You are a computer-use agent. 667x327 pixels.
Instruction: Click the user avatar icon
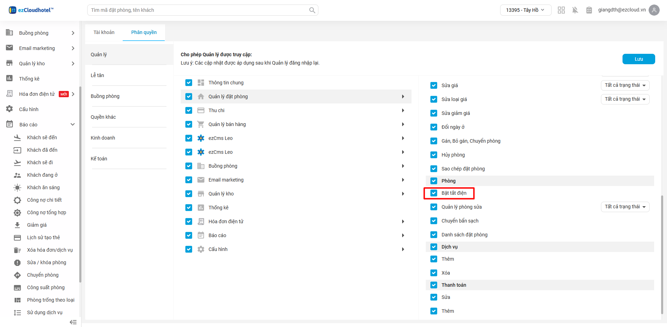(x=654, y=10)
